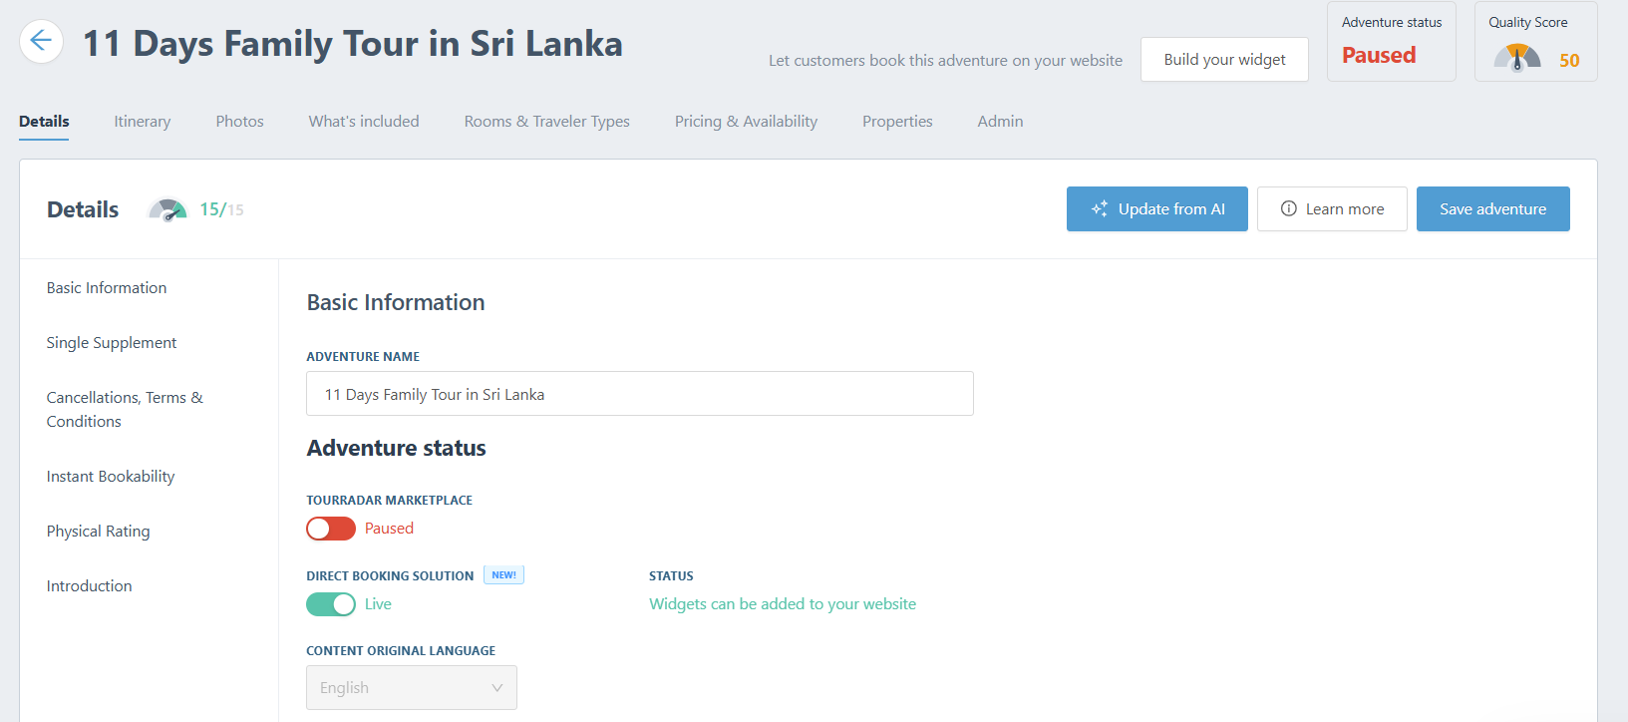Click the back arrow icon
This screenshot has height=722, width=1628.
point(41,42)
